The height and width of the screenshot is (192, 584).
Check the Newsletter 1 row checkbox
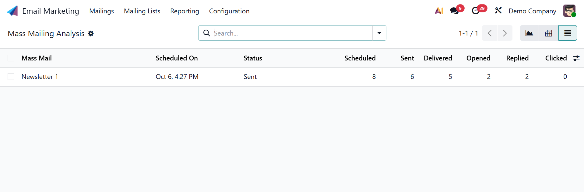click(x=11, y=77)
